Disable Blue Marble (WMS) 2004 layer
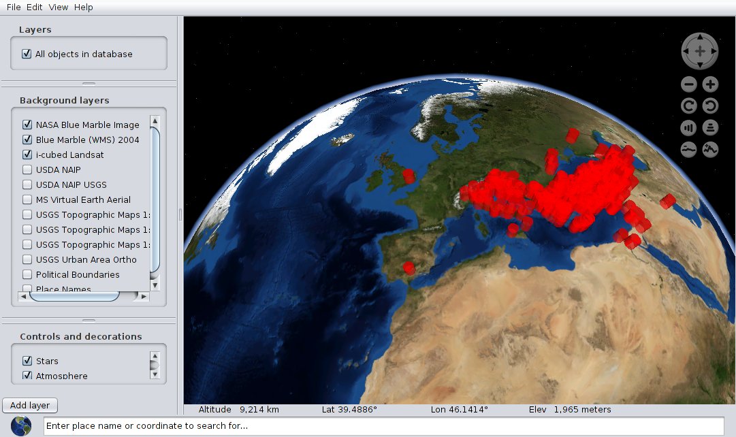 click(27, 140)
